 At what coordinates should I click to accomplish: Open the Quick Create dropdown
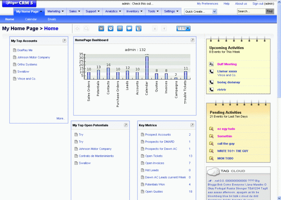pyautogui.click(x=201, y=12)
